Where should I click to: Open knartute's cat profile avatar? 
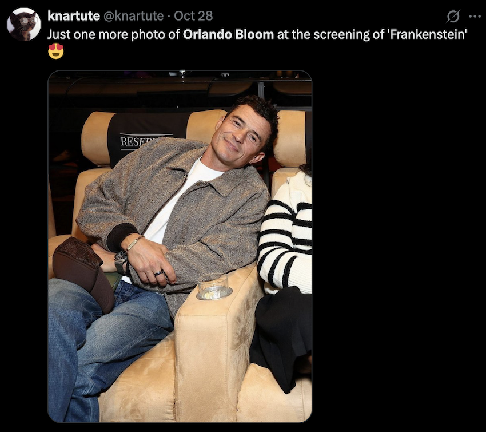click(24, 24)
